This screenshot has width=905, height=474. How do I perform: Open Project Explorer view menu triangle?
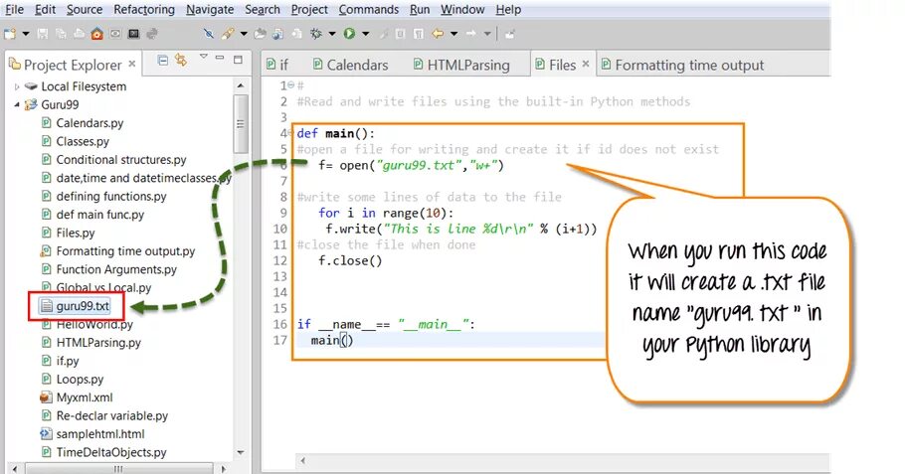[203, 57]
